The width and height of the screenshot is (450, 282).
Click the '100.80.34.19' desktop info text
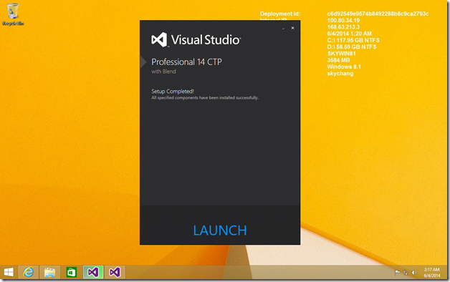(x=343, y=20)
